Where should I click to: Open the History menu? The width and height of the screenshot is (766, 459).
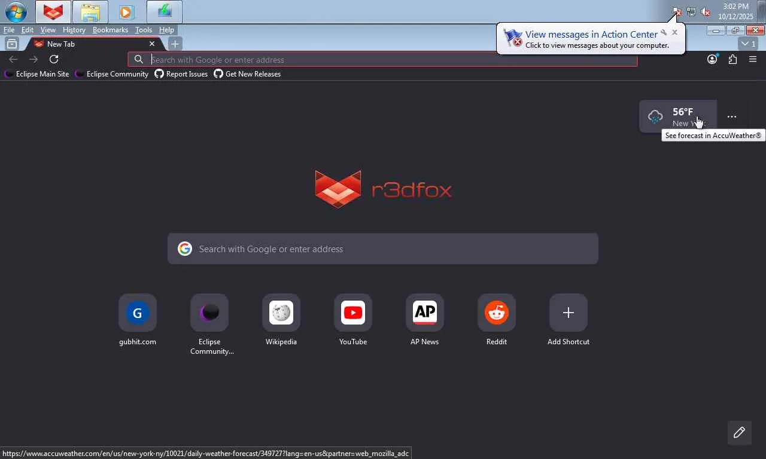74,30
